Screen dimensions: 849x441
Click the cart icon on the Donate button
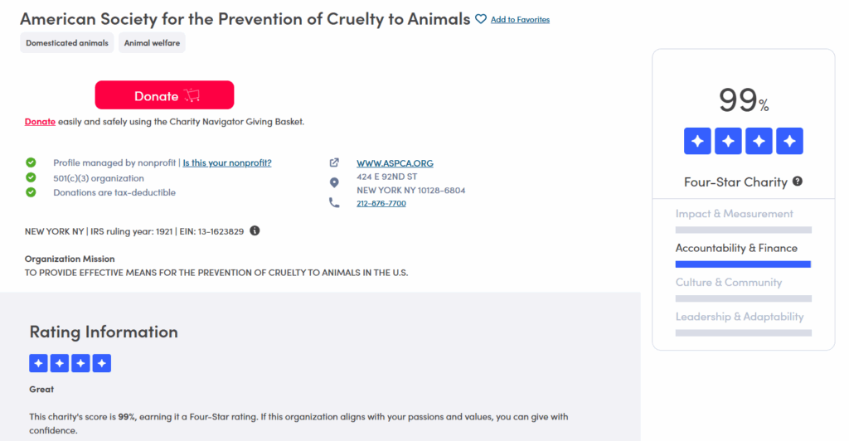point(192,96)
